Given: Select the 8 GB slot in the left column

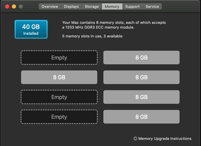Looking at the screenshot, I should point(59,77).
